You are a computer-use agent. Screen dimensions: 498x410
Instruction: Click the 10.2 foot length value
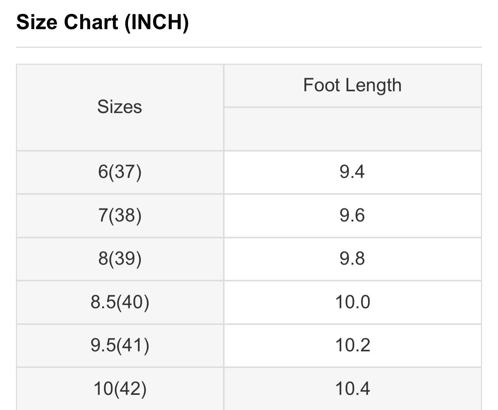[352, 345]
